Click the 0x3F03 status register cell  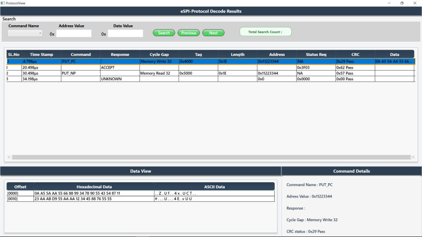pos(316,67)
